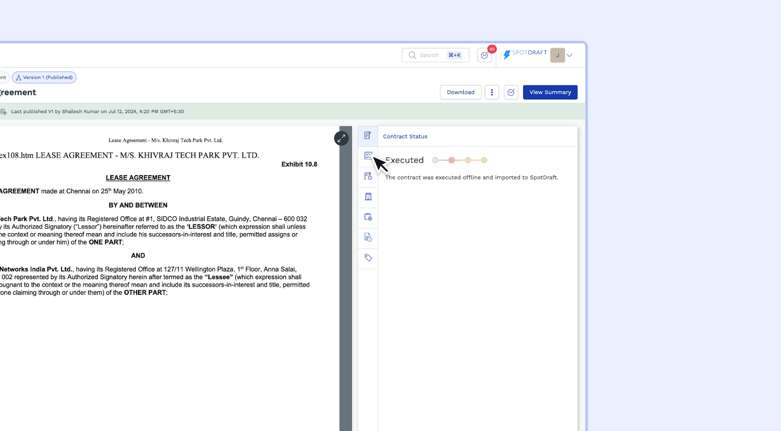Click the task checkmark icon beside View Summary

click(x=511, y=92)
